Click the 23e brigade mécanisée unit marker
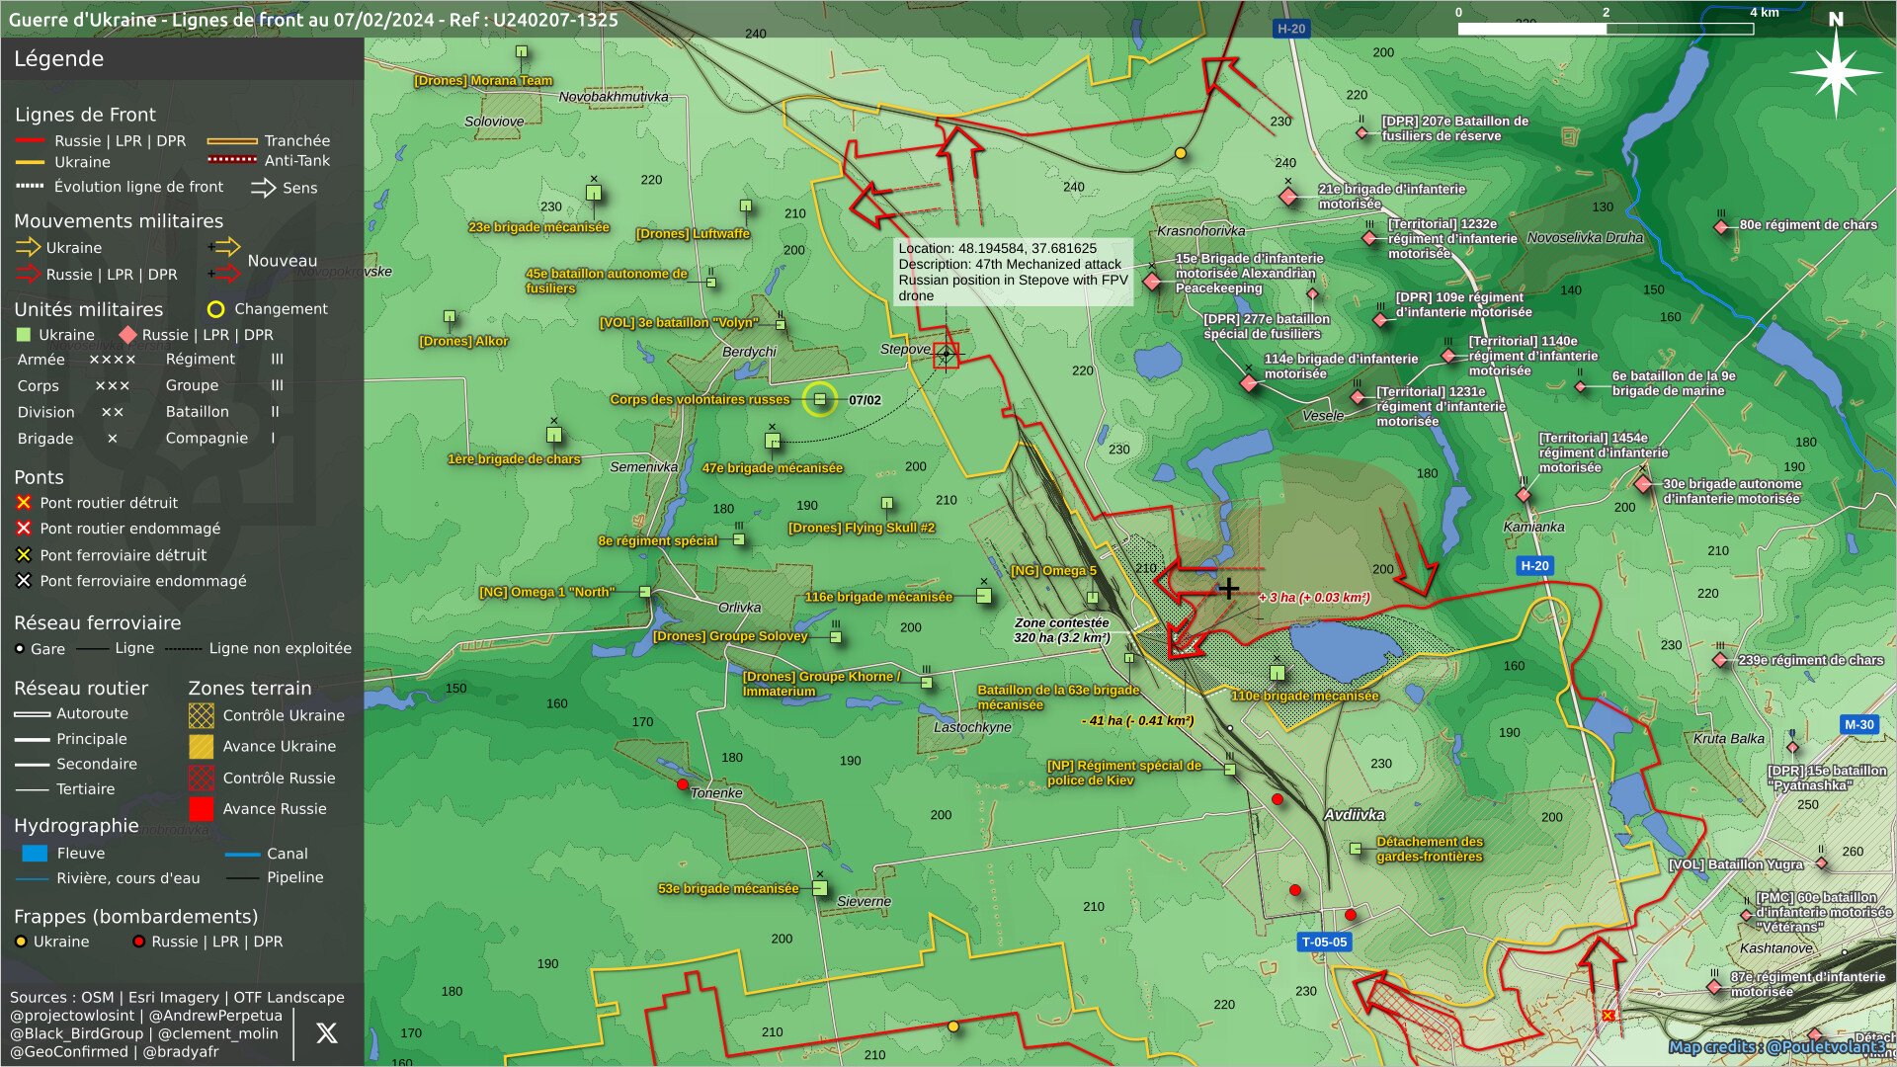The height and width of the screenshot is (1067, 1897). 594,193
